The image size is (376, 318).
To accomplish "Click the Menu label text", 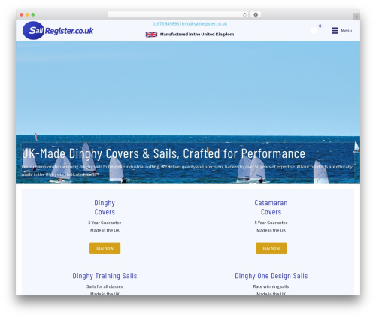I will [347, 31].
